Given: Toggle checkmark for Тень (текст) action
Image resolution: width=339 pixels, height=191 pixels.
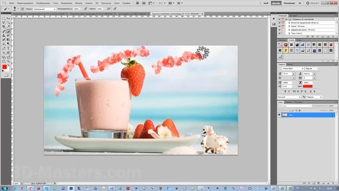Looking at the screenshot, I should [279, 33].
